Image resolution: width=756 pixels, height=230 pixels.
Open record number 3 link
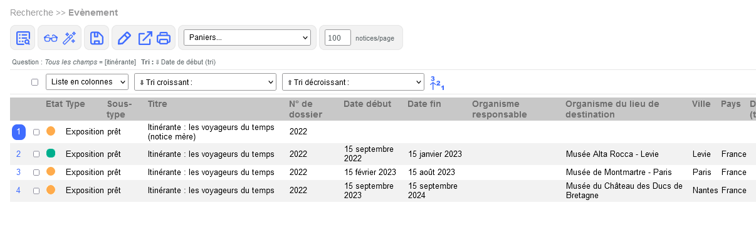pyautogui.click(x=18, y=172)
